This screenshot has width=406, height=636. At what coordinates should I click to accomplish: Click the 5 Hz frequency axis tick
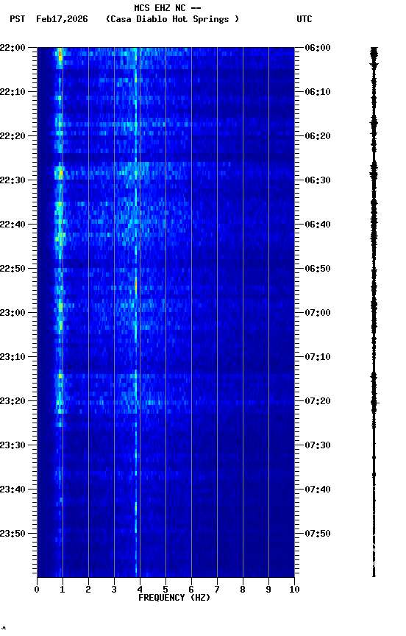pos(165,590)
